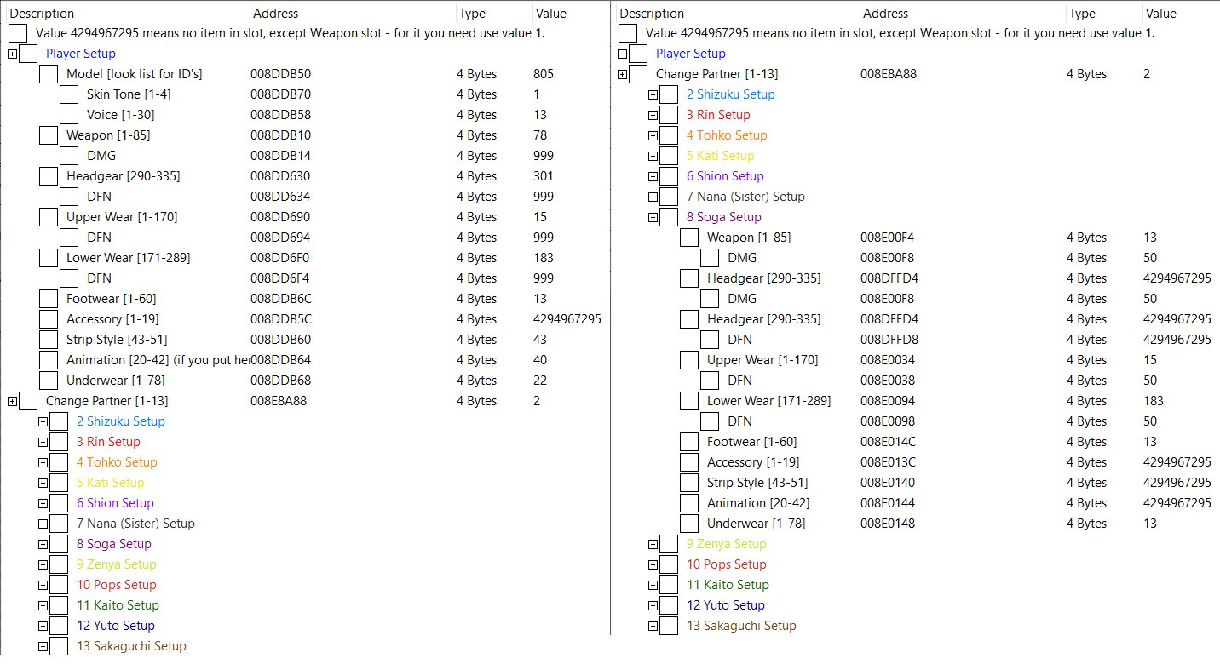
Task: Select address 008DDB70 of Skin Tone
Action: coord(280,94)
